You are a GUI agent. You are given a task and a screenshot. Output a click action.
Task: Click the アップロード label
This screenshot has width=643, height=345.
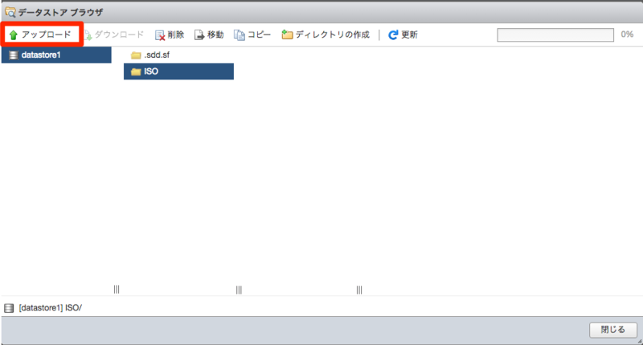point(47,34)
